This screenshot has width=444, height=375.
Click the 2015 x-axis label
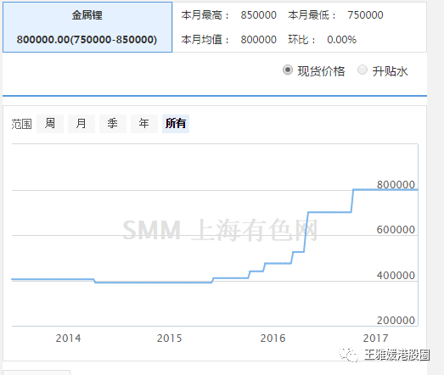[169, 339]
